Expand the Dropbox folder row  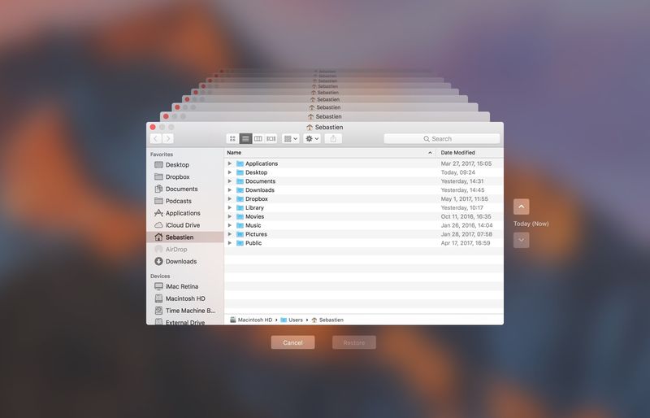(230, 198)
